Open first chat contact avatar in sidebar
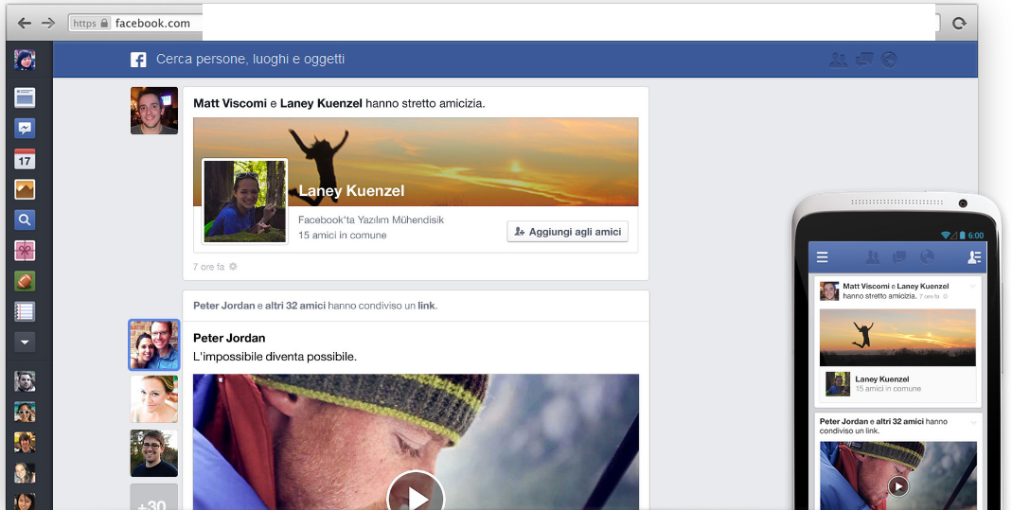The height and width of the screenshot is (510, 1012). pos(25,381)
